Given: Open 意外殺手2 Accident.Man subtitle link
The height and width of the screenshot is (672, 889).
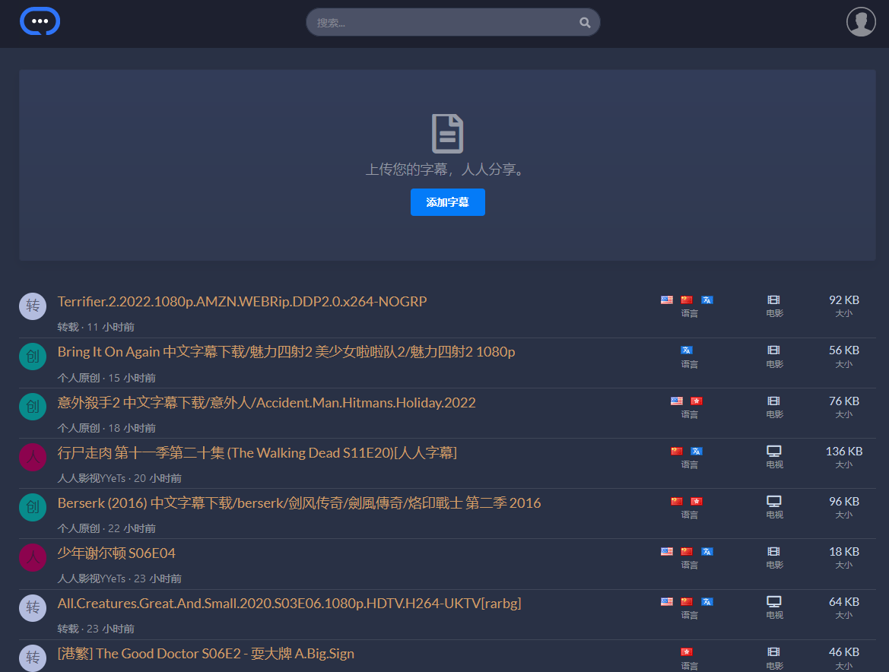Looking at the screenshot, I should pyautogui.click(x=266, y=403).
